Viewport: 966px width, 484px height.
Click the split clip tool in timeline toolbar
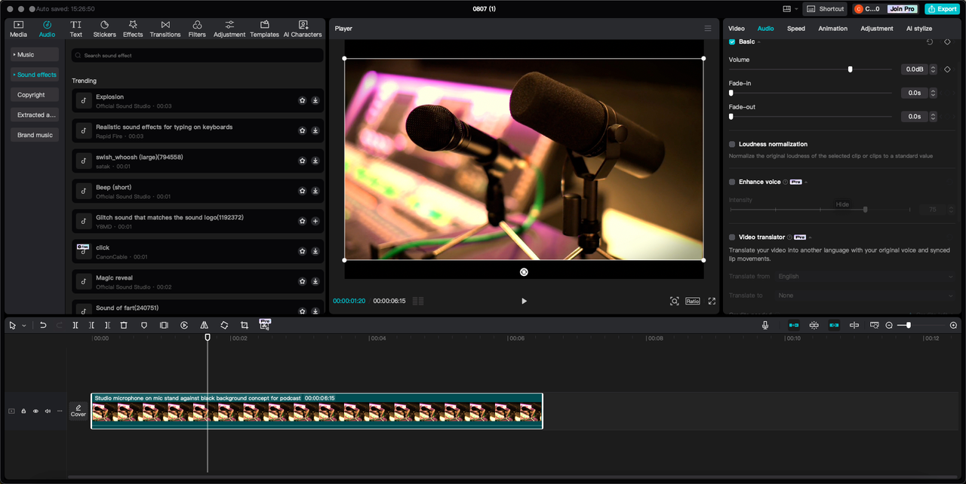75,325
